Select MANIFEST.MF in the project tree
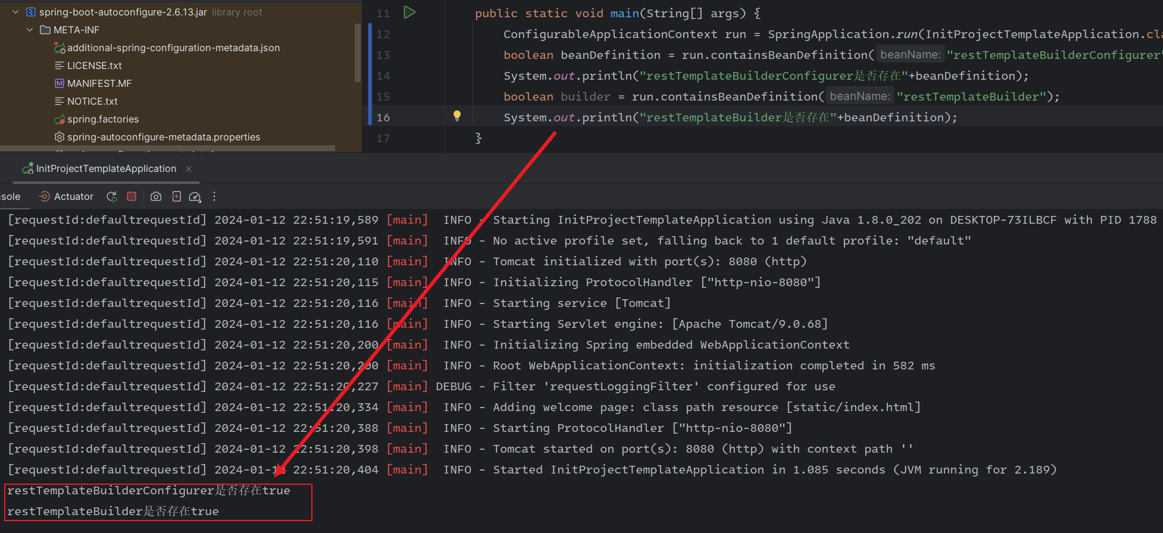 tap(99, 83)
